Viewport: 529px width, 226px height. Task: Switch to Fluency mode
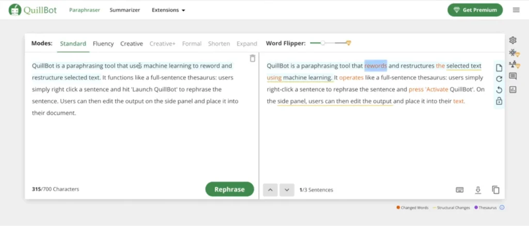(x=103, y=44)
